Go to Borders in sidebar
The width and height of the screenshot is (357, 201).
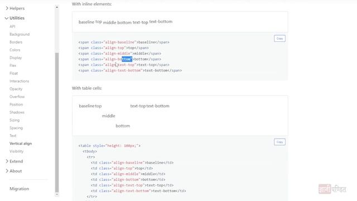point(16,42)
